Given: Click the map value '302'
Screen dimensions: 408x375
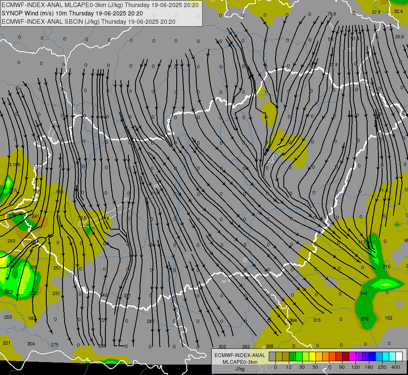Looking at the screenshot, I should point(222,347).
